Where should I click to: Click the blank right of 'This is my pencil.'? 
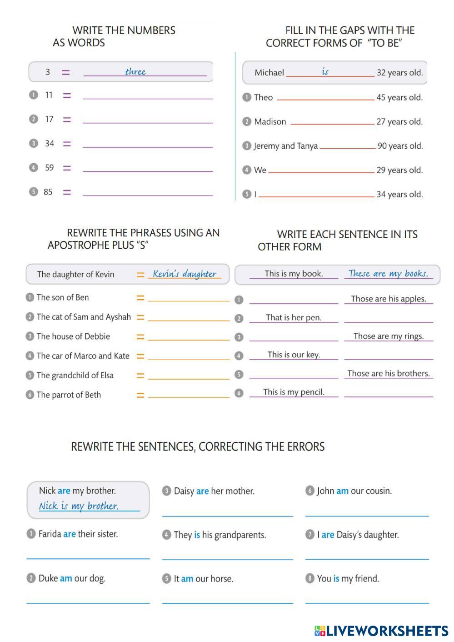click(389, 392)
